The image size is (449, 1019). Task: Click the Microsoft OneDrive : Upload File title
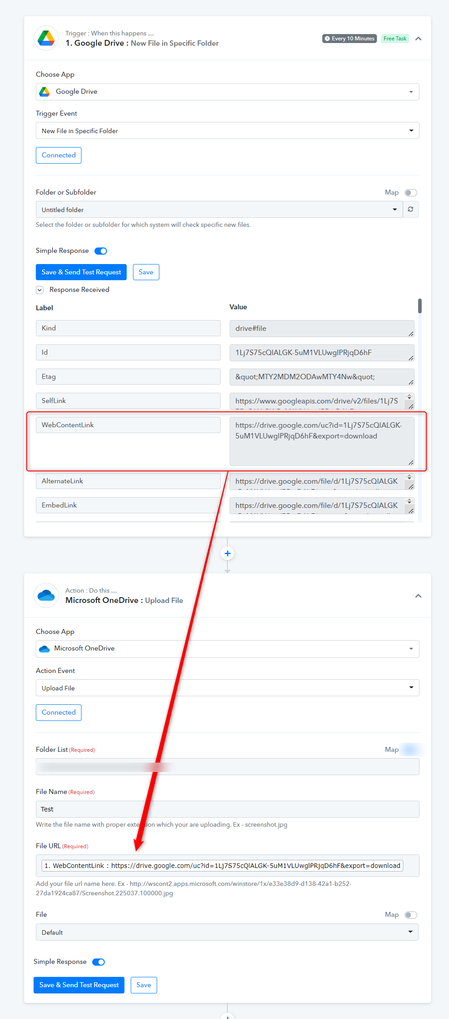[124, 600]
